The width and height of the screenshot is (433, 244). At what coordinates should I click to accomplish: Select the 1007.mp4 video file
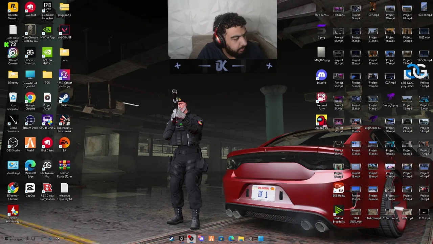pyautogui.click(x=373, y=9)
